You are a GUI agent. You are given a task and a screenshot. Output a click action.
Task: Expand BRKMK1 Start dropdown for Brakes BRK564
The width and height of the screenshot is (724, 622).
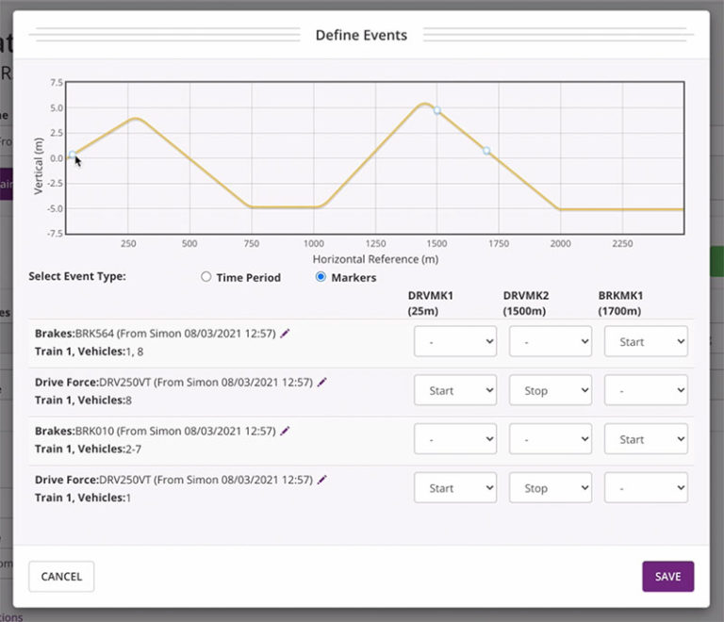click(x=646, y=342)
